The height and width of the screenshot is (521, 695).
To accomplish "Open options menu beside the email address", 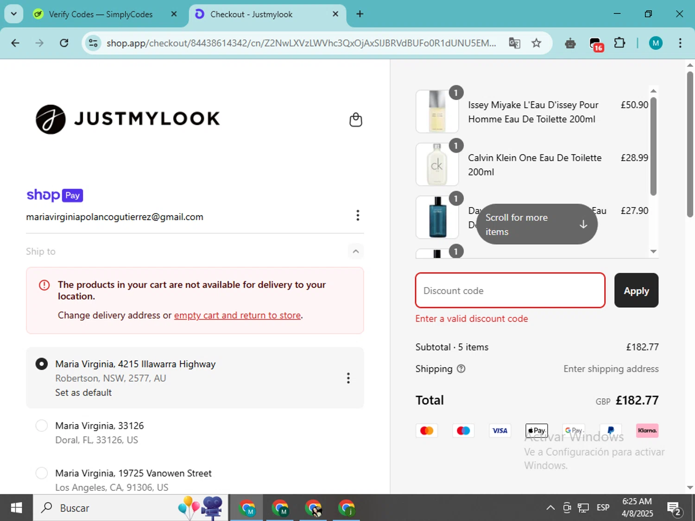I will click(x=357, y=215).
